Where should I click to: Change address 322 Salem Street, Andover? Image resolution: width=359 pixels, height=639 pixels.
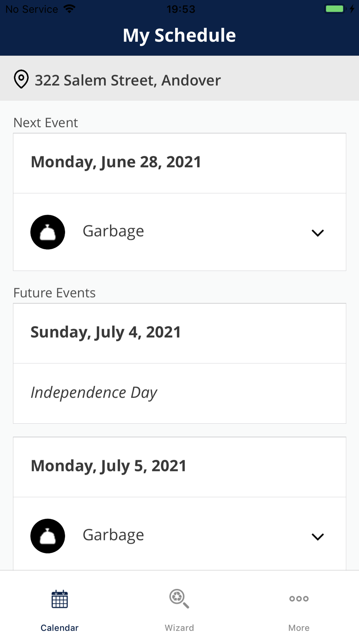click(x=179, y=78)
